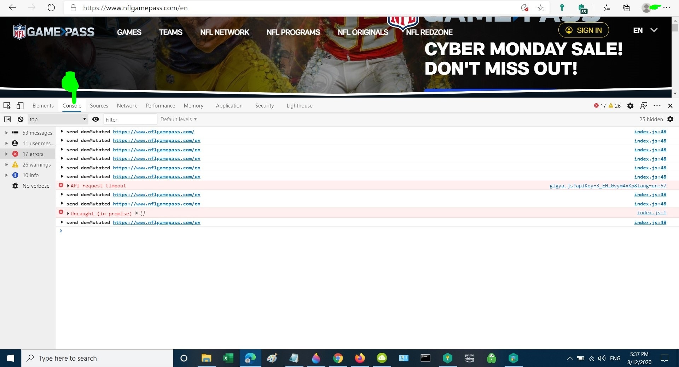Open the top context selector dropdown
This screenshot has height=367, width=679.
[x=58, y=120]
